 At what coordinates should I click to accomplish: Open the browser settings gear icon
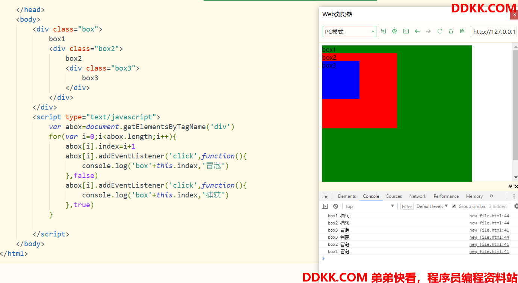(x=395, y=32)
